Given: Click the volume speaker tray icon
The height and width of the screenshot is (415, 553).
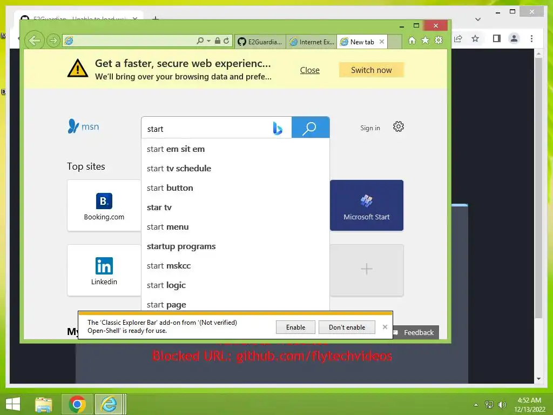Looking at the screenshot, I should tap(502, 405).
